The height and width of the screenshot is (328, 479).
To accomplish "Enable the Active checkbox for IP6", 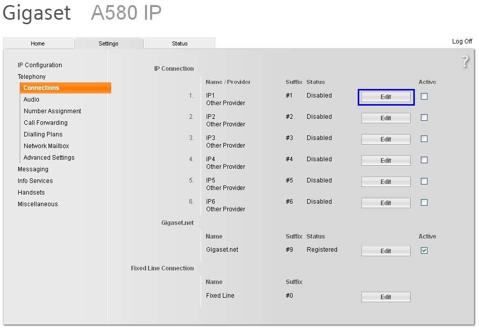I will coord(424,202).
